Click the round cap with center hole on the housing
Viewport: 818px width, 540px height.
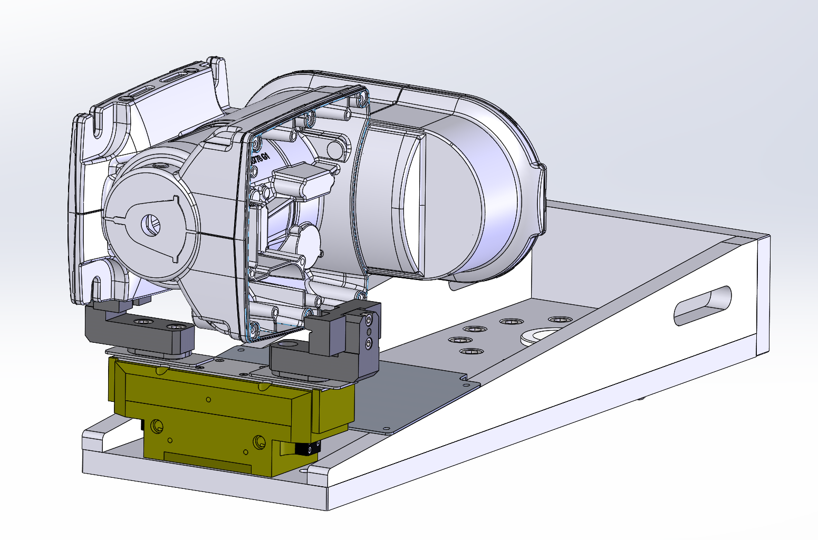tap(152, 226)
